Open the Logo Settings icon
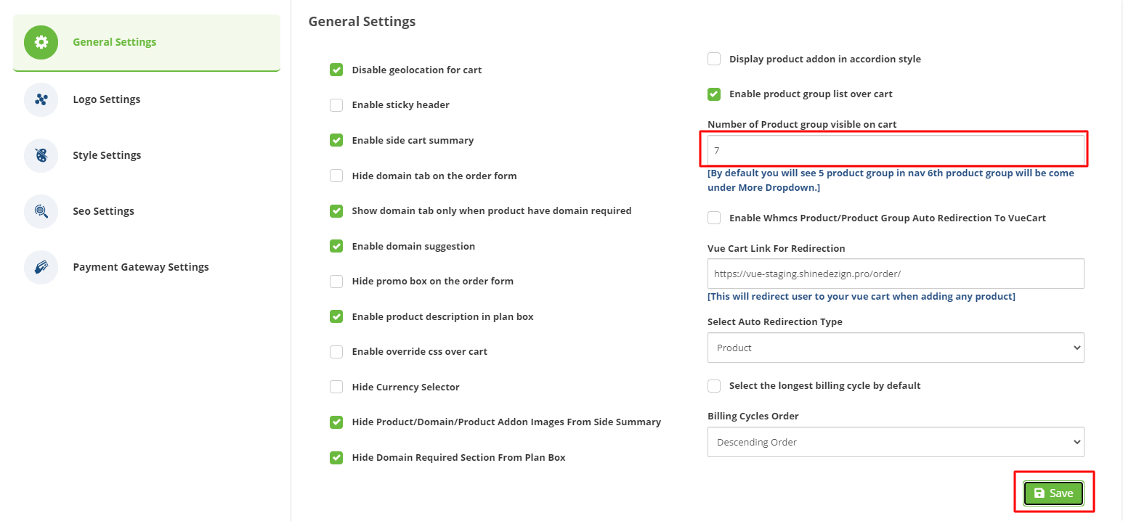Viewport: 1123px width, 521px height. click(x=41, y=99)
